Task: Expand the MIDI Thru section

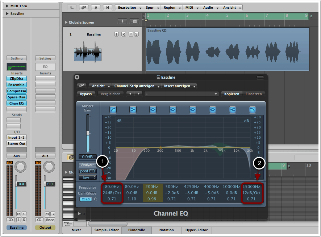Action: (x=8, y=6)
